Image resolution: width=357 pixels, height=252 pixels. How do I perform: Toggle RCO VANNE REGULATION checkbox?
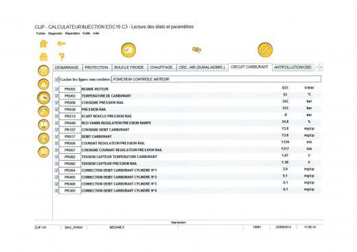[57, 123]
